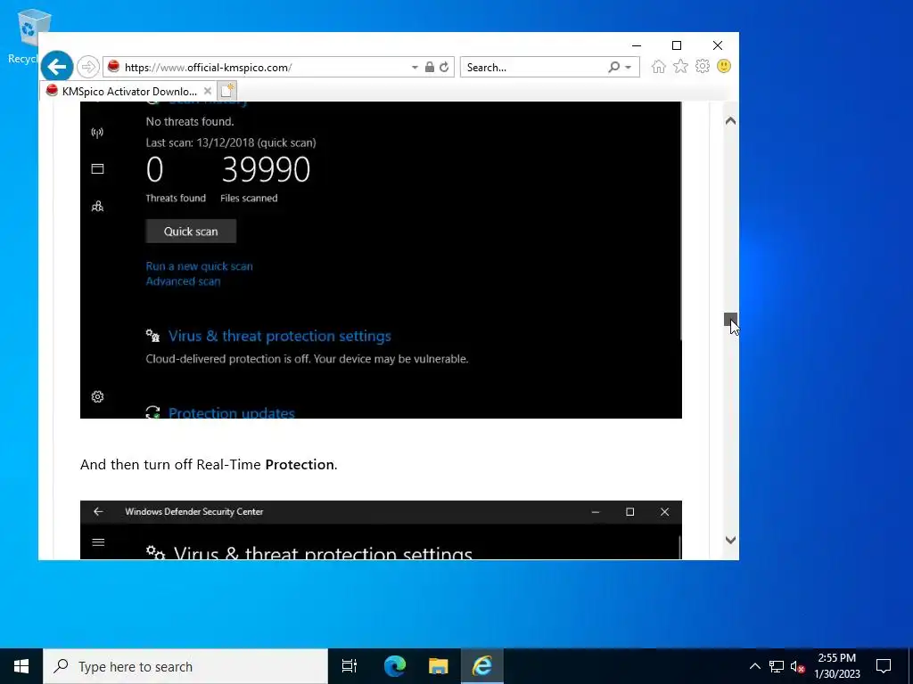Go back with Internet Explorer back arrow
Viewport: 913px width, 684px height.
57,68
